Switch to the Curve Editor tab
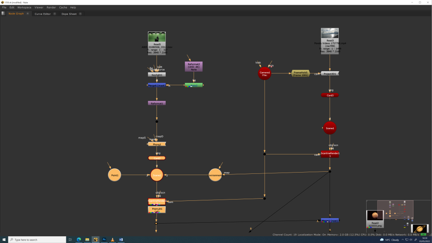The height and width of the screenshot is (243, 432). [43, 14]
